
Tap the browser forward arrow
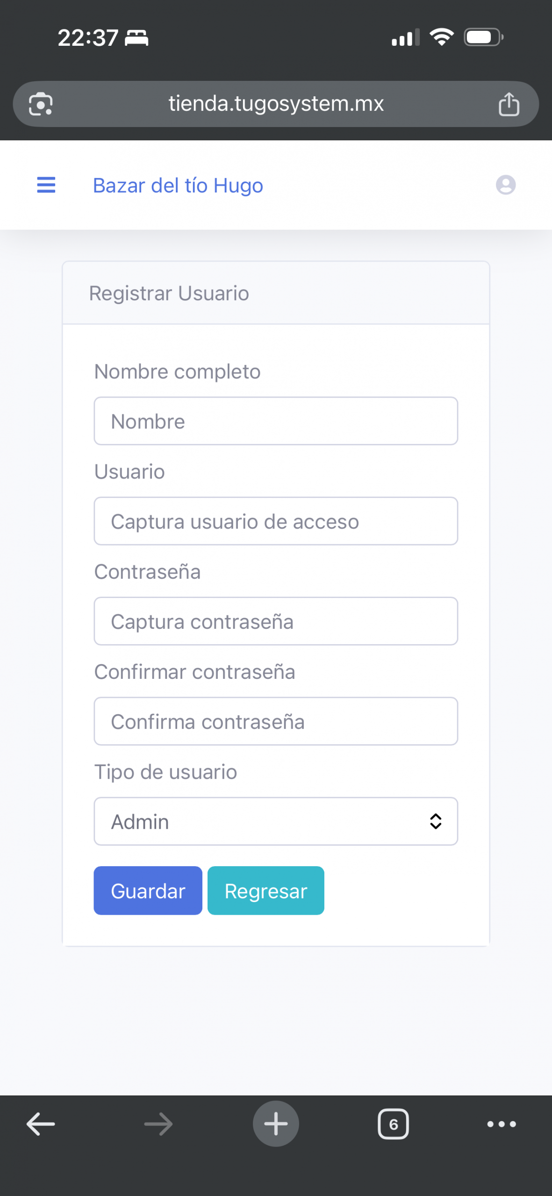click(158, 1124)
